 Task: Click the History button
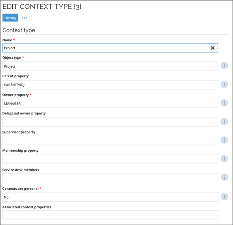(x=10, y=18)
